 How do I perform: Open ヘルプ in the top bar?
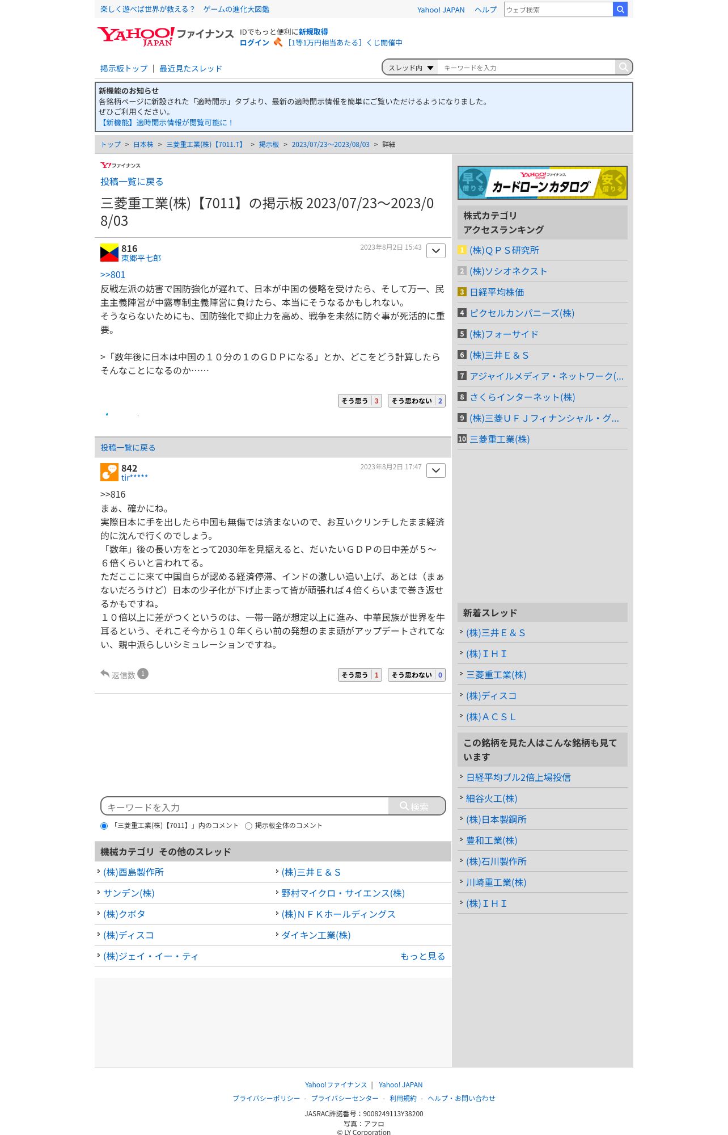pos(485,10)
